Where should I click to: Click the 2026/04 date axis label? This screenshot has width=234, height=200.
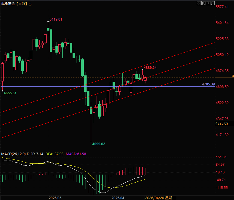pos(118,198)
